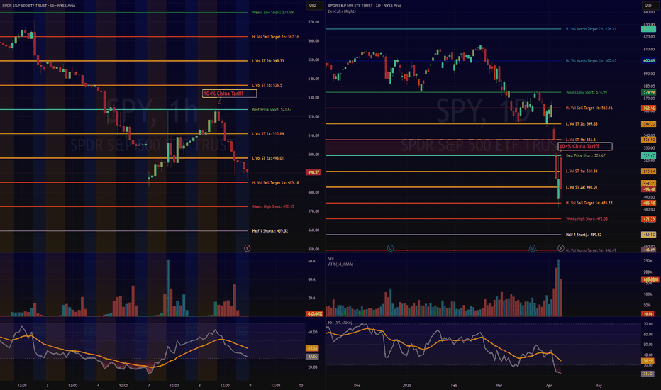Click 'L.Vol ST 1a: 510.84' label on the 1D chart
This screenshot has width=661, height=390.
[582, 171]
